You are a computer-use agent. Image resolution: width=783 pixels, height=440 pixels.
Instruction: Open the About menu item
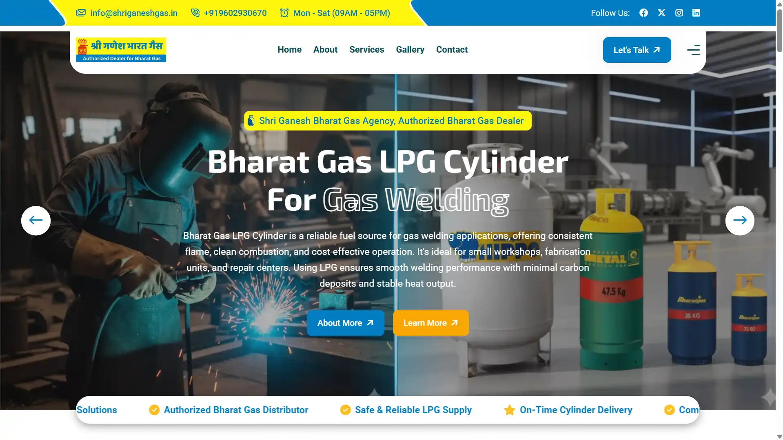tap(325, 50)
